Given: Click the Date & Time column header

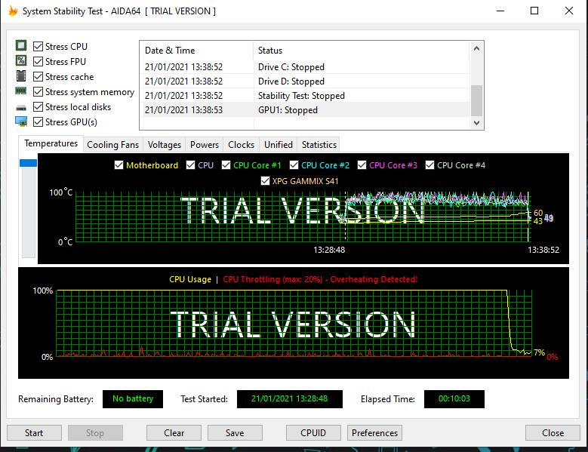Looking at the screenshot, I should tap(196, 51).
